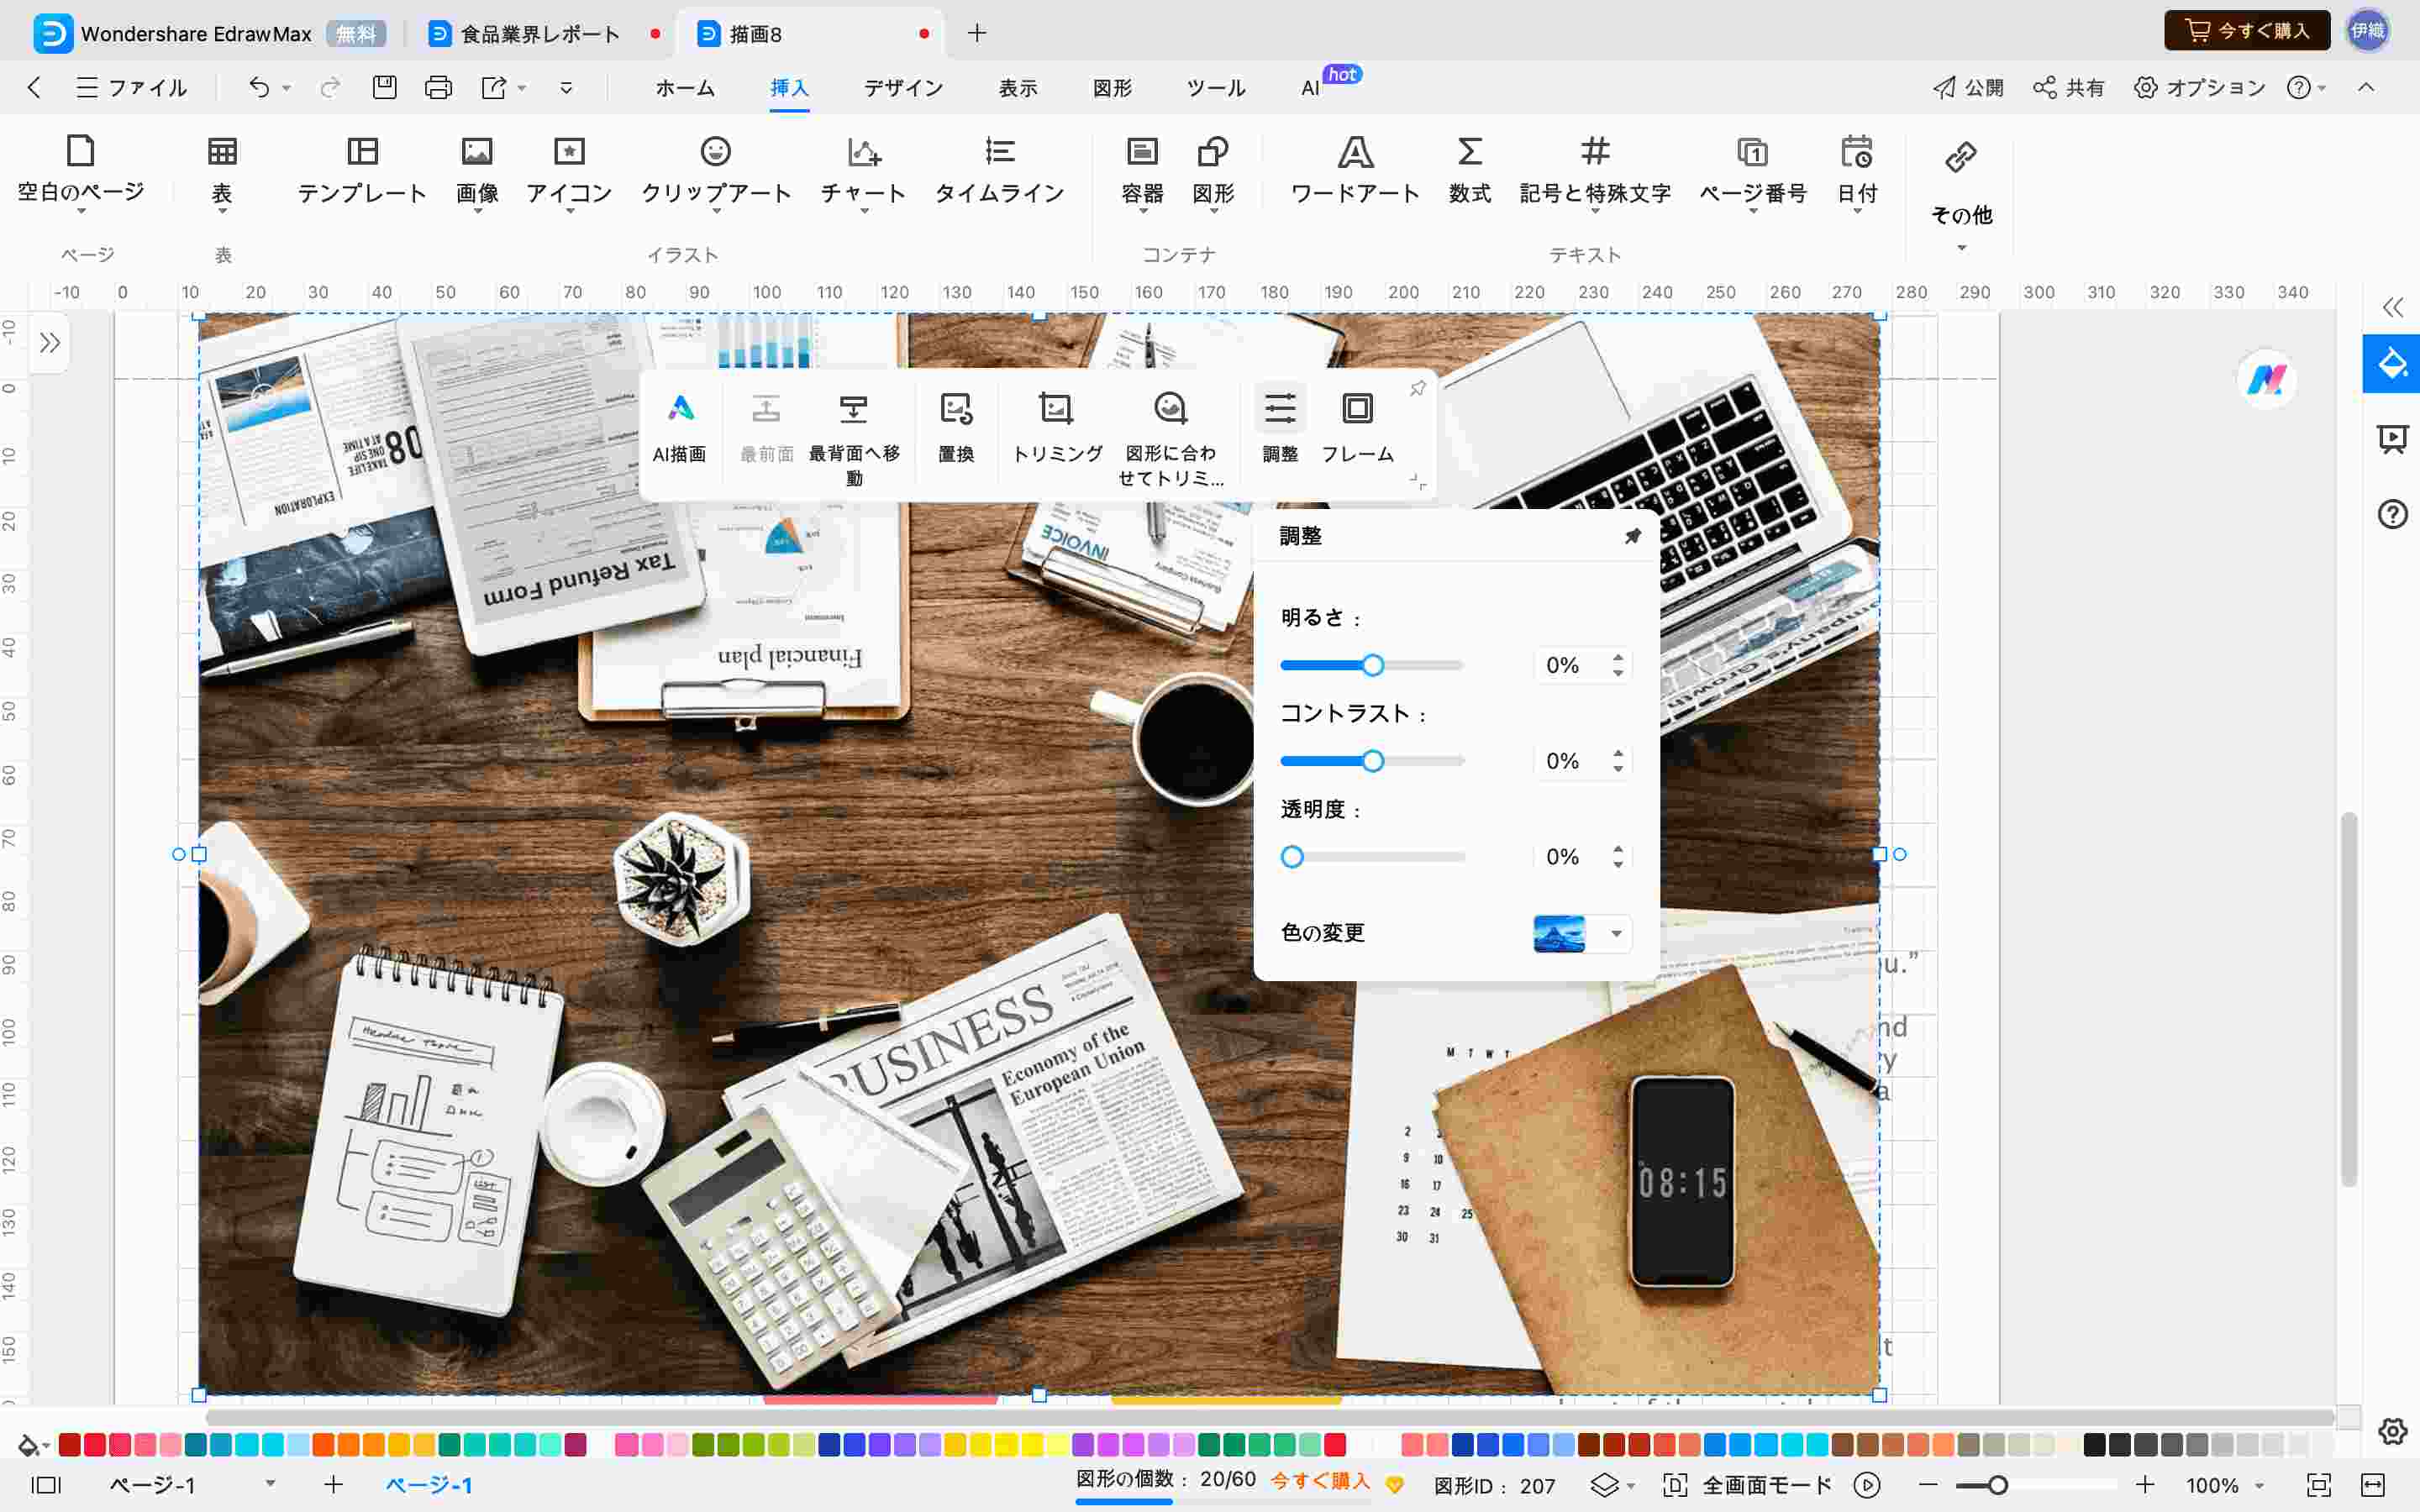This screenshot has width=2420, height=1512.
Task: Click the 透明度 percentage input field
Action: click(x=1570, y=857)
